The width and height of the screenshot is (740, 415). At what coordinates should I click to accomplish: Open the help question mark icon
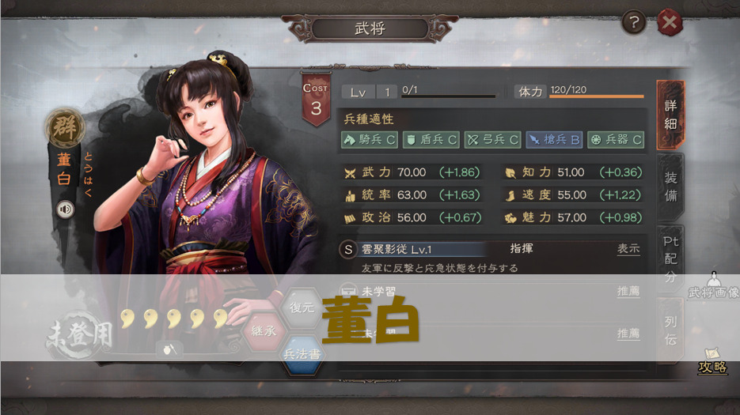click(633, 22)
